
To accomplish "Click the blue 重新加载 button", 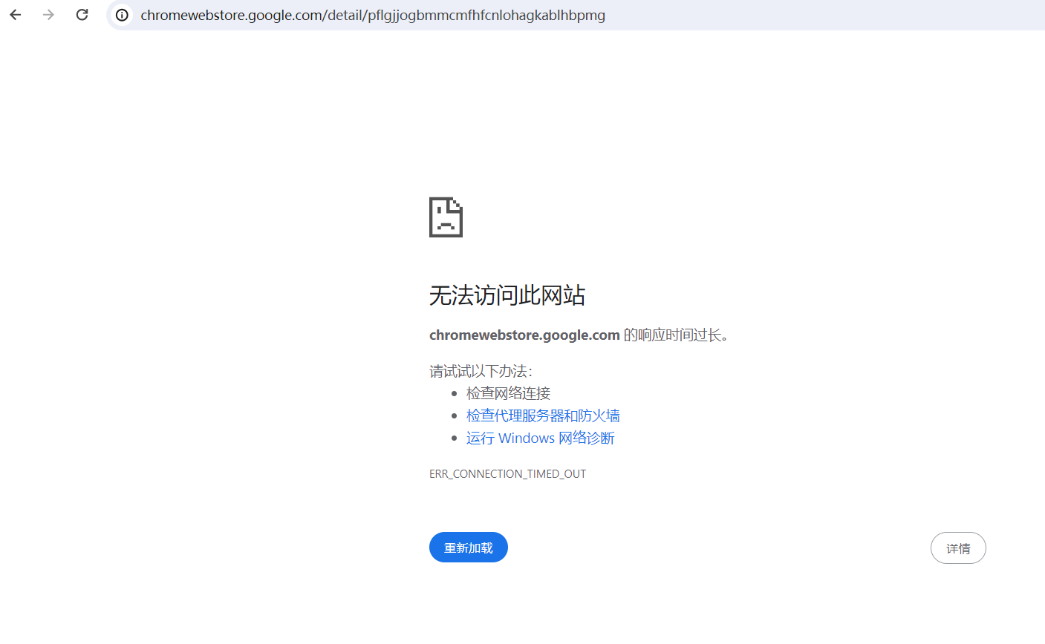I will coord(469,548).
